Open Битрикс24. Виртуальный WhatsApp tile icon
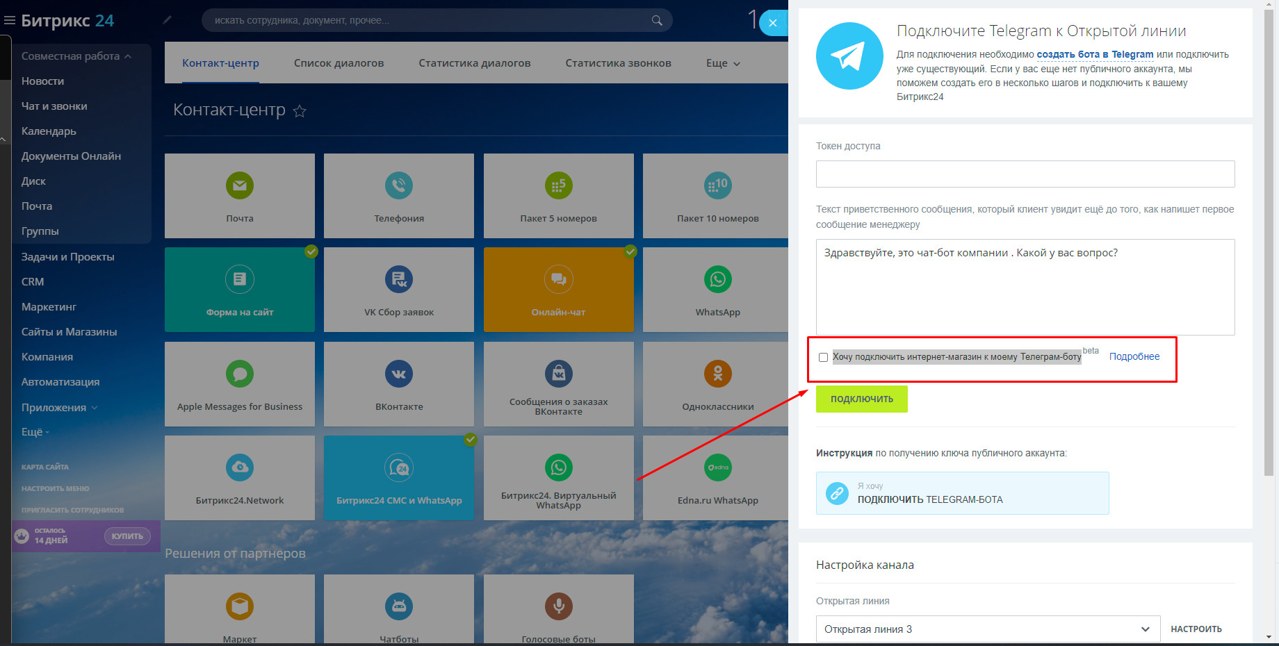This screenshot has width=1279, height=646. [559, 467]
